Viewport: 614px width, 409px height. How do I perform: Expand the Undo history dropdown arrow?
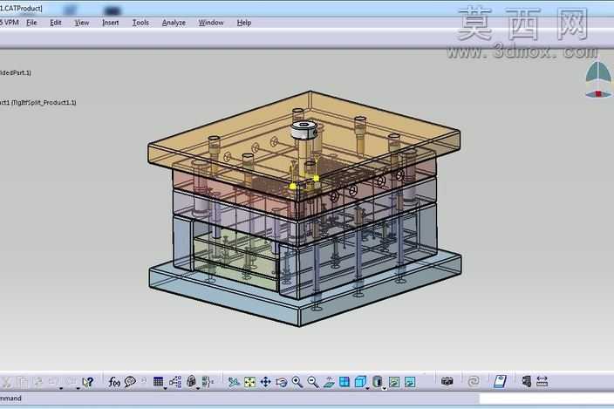click(x=61, y=388)
